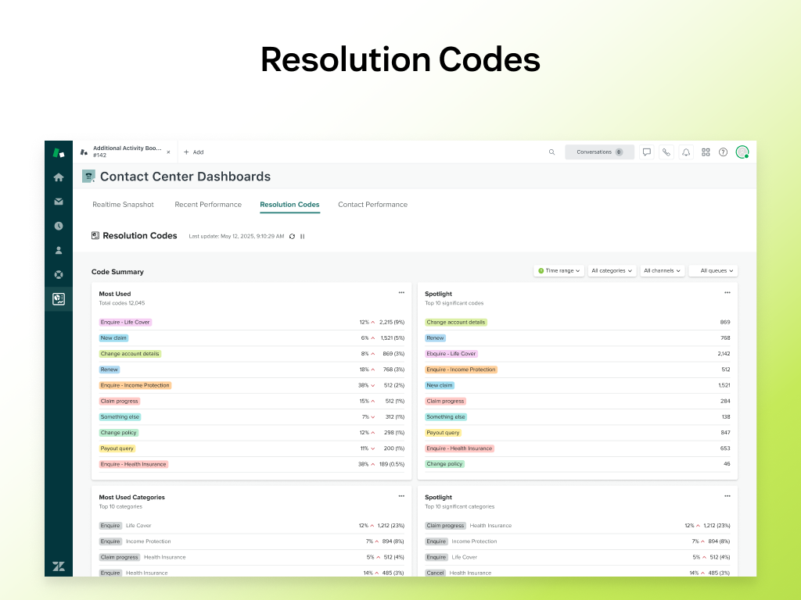Click the Conversations button
The height and width of the screenshot is (600, 801).
(599, 152)
